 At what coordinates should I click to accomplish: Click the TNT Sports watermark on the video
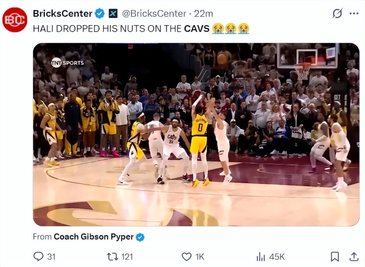point(67,62)
